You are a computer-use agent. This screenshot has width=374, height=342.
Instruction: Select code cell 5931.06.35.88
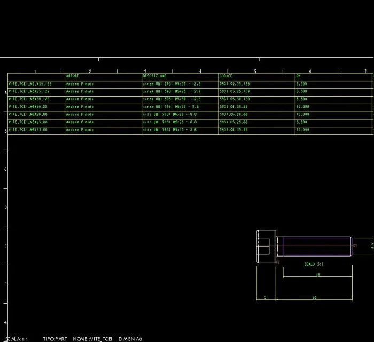click(256, 130)
